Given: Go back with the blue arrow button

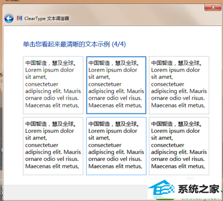Looking at the screenshot, I should [9, 19].
